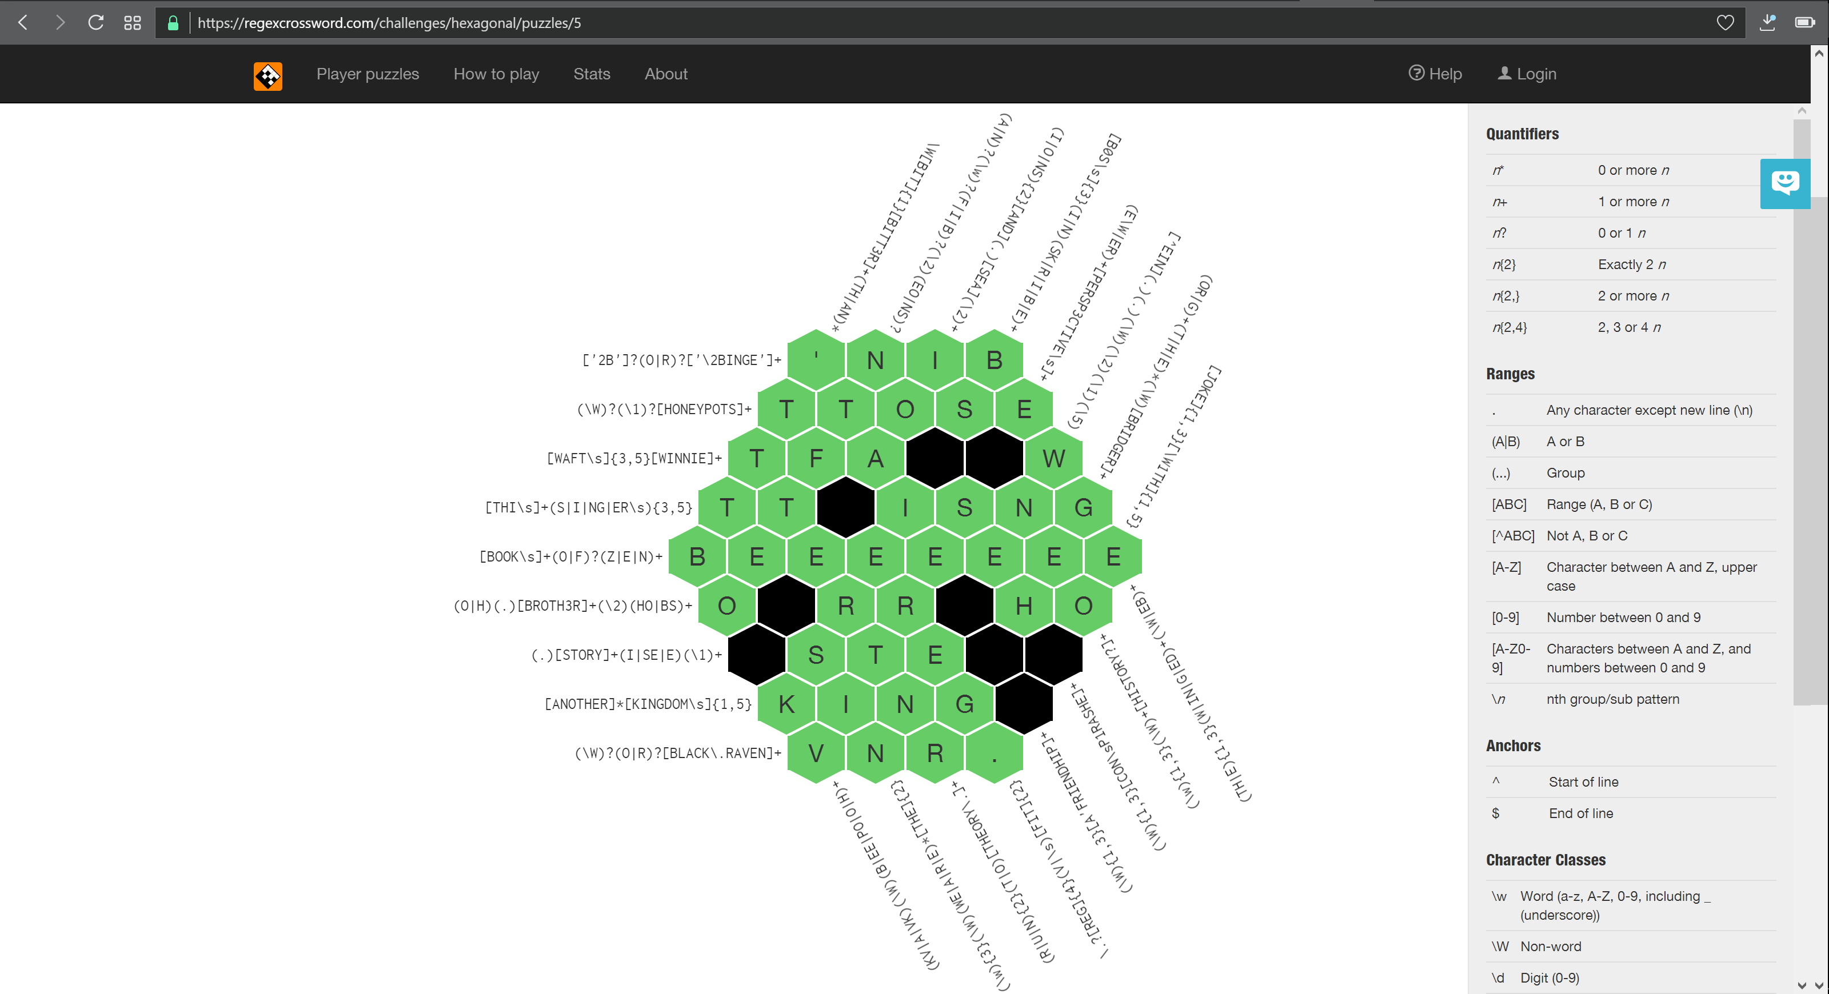Click the cheat sheet panel scrollbar thumb
The width and height of the screenshot is (1829, 994).
tap(1802, 411)
